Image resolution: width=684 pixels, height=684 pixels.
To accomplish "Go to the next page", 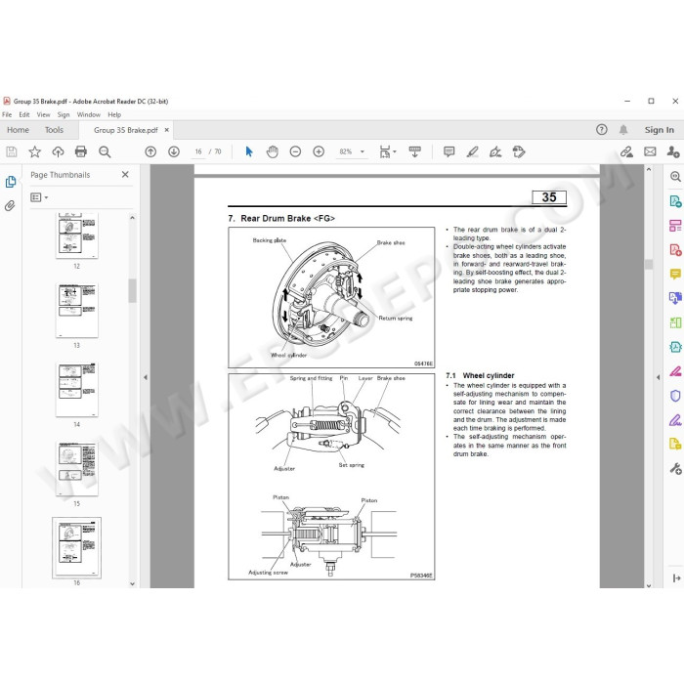I will tap(174, 151).
